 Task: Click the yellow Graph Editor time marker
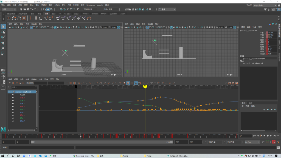pyautogui.click(x=145, y=86)
